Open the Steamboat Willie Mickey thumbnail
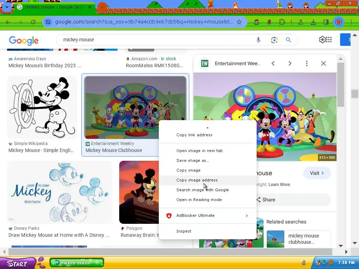The height and width of the screenshot is (269, 359). click(x=42, y=108)
